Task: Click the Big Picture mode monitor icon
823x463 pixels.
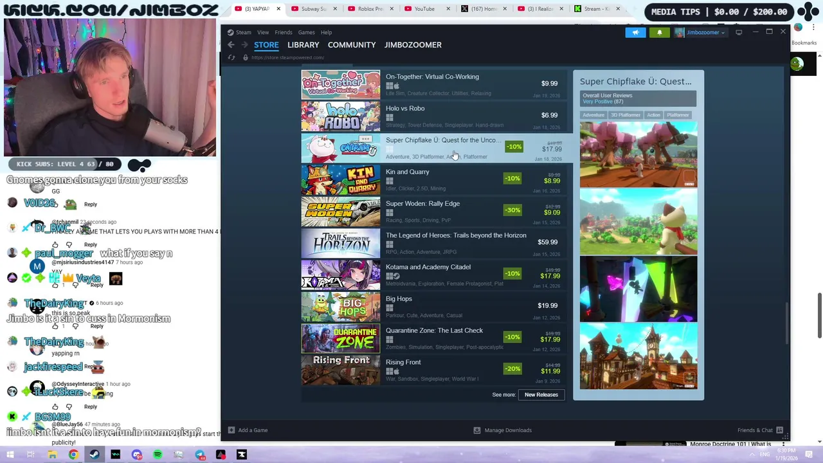Action: point(739,32)
